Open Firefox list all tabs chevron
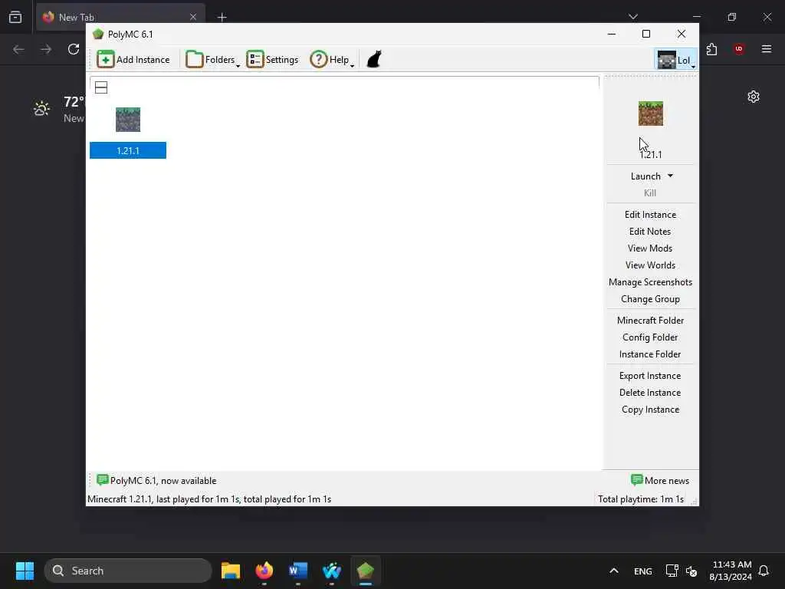 (x=633, y=17)
